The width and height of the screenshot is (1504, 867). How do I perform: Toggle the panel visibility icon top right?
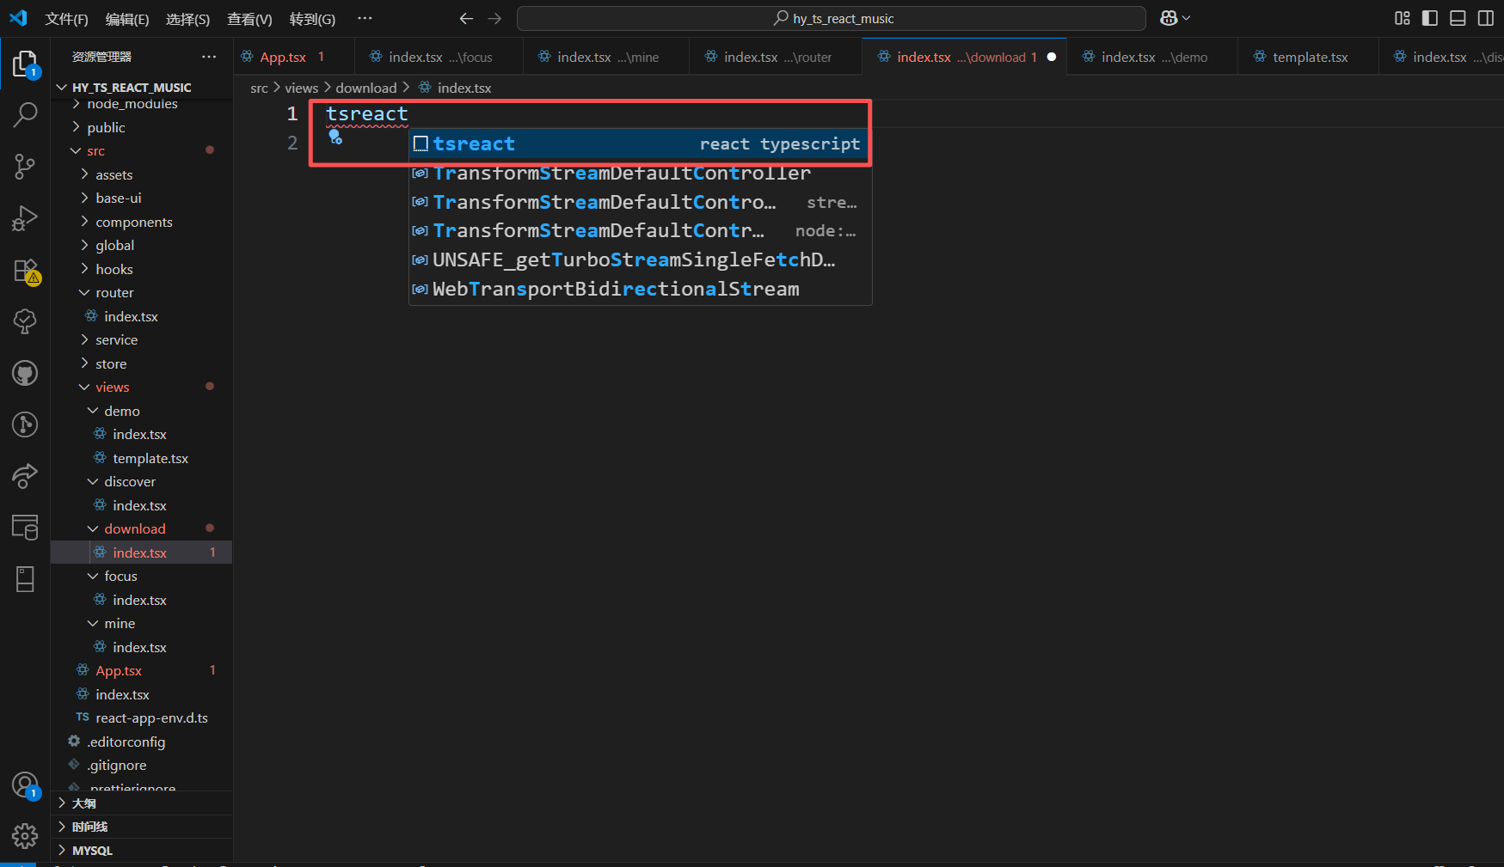click(1458, 17)
